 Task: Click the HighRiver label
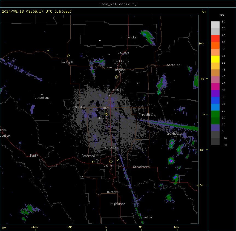coord(118,204)
